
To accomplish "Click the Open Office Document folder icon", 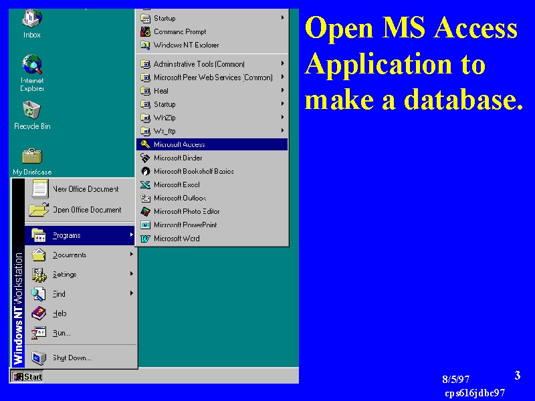I will tap(39, 210).
